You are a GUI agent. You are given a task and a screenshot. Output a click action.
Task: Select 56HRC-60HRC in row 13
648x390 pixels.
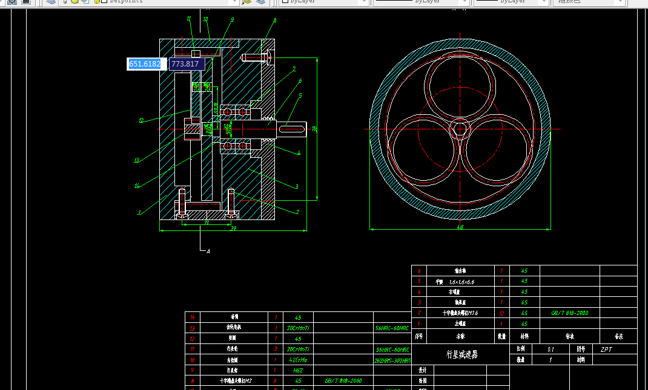click(x=392, y=328)
